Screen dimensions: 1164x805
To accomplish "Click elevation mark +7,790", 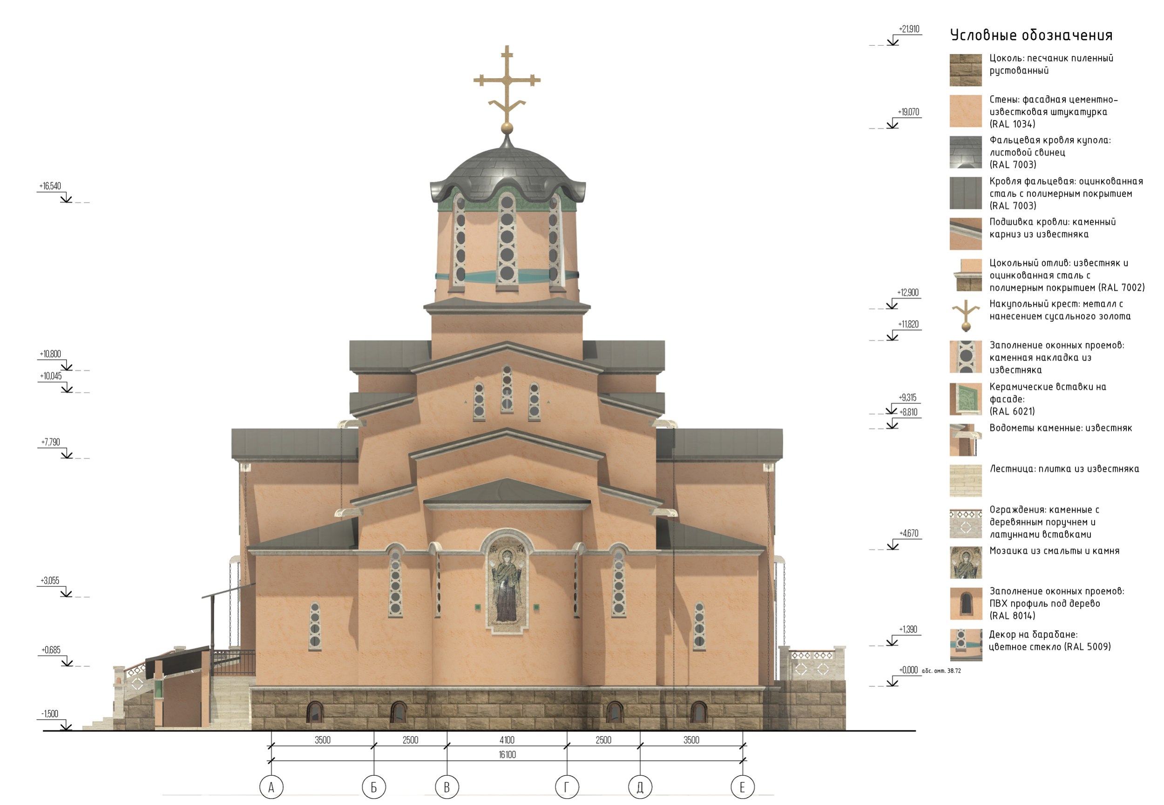I will 50,443.
